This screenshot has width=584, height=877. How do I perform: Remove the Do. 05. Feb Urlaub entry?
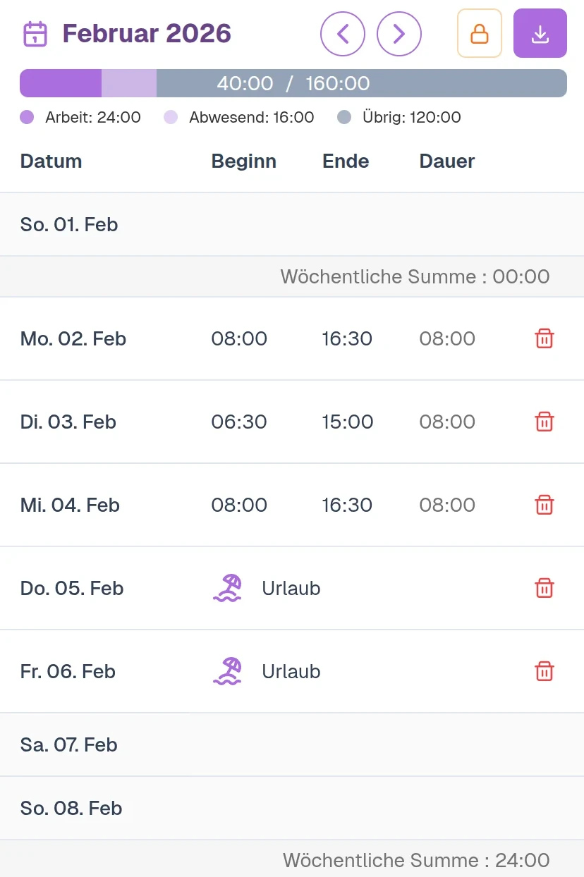pos(545,589)
